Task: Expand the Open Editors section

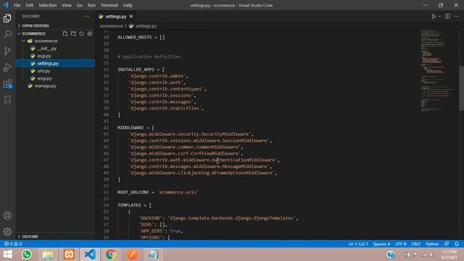Action: (55, 26)
